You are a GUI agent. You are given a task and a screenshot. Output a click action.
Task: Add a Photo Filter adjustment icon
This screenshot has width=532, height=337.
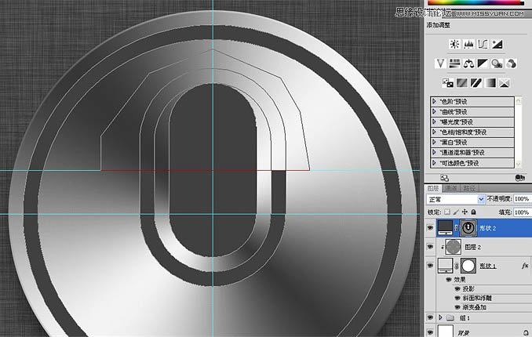497,63
